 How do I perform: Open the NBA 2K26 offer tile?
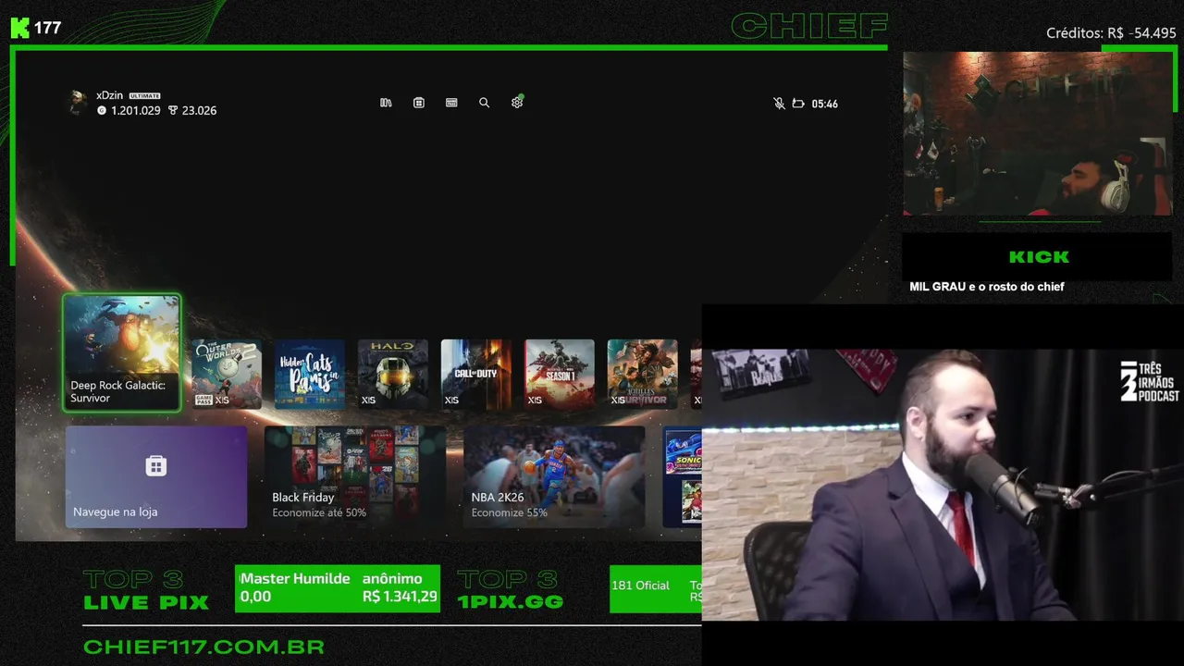pyautogui.click(x=554, y=476)
